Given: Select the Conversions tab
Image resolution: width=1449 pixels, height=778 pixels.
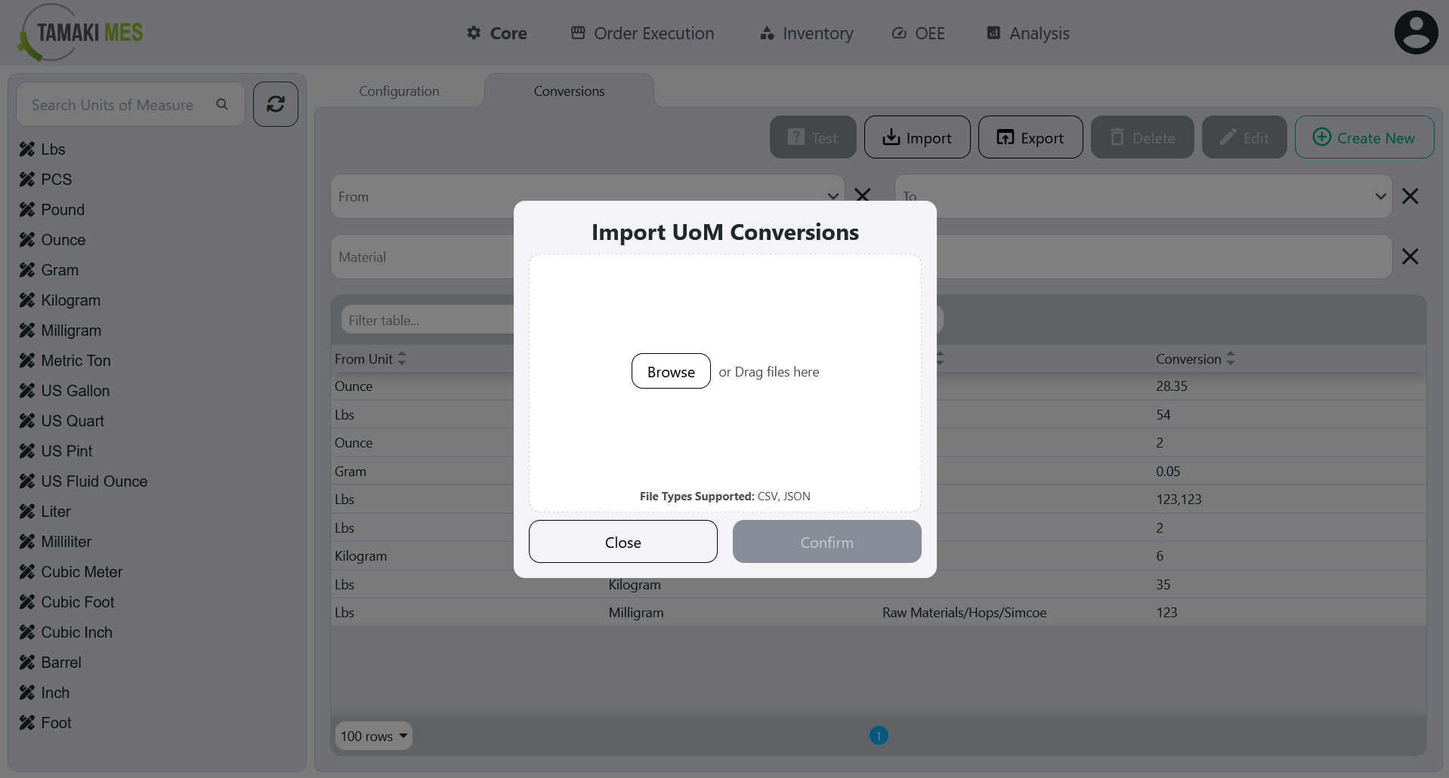Looking at the screenshot, I should [569, 91].
